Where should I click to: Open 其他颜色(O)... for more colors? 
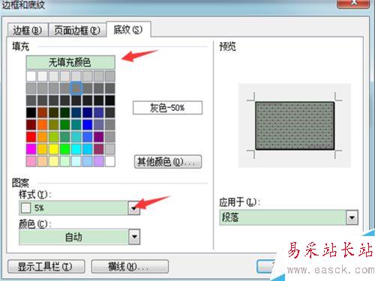168,162
